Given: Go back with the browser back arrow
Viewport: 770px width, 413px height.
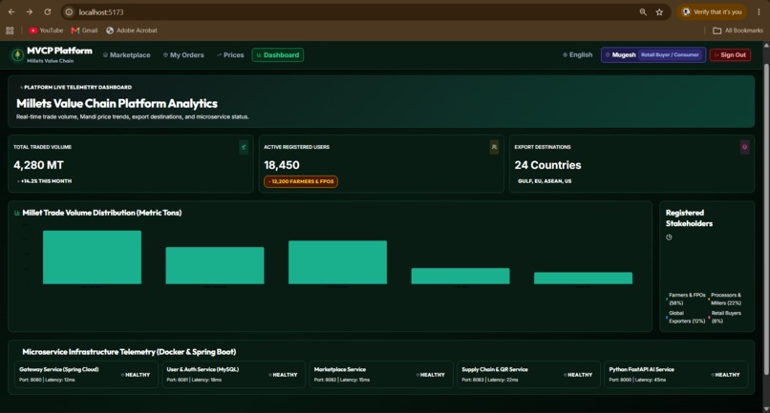Looking at the screenshot, I should tap(11, 11).
